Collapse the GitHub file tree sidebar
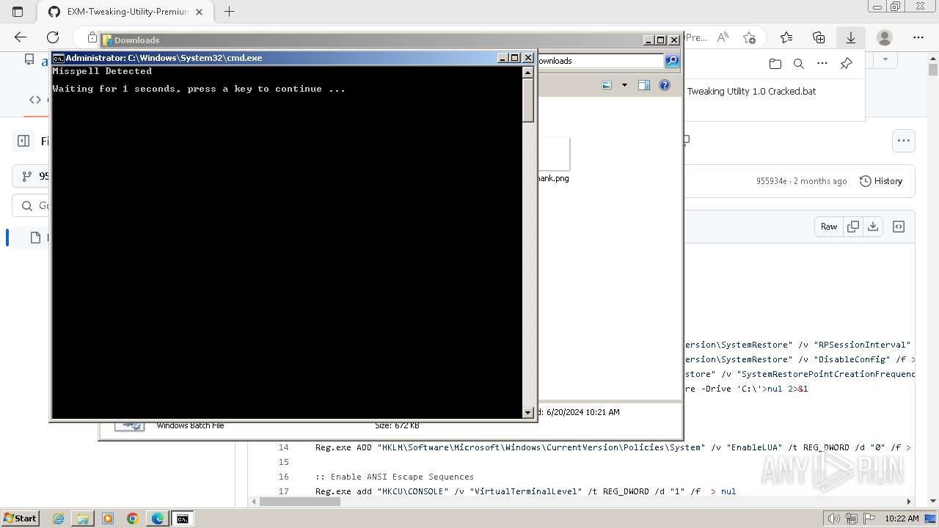The image size is (939, 528). point(23,141)
